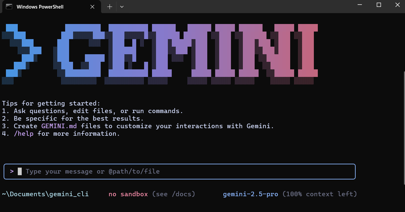Click the GEMINI.md file reference in tip 3
Image resolution: width=405 pixels, height=212 pixels.
click(x=59, y=126)
